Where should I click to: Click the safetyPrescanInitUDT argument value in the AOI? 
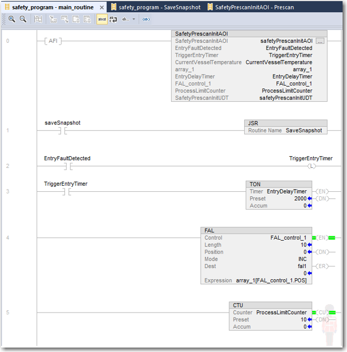click(x=285, y=98)
